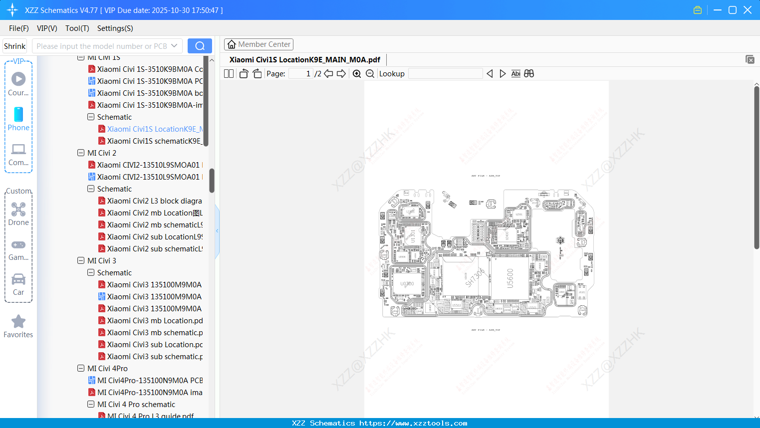This screenshot has width=760, height=428.
Task: Open the Settings(S) menu
Action: [x=115, y=28]
